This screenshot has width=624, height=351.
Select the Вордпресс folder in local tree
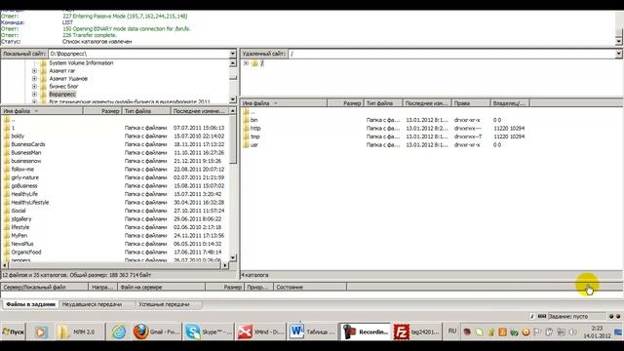pyautogui.click(x=62, y=95)
